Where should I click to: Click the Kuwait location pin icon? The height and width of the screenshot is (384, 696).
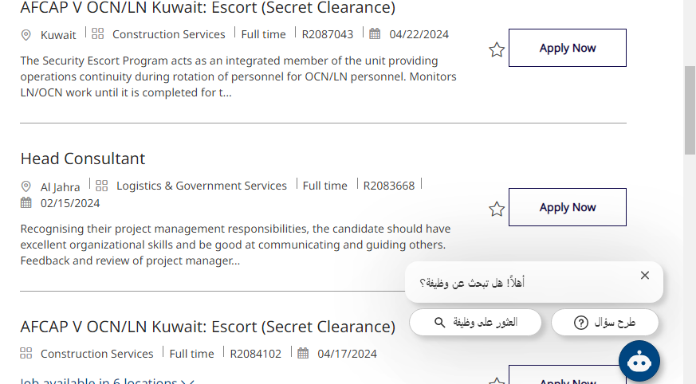tap(26, 35)
